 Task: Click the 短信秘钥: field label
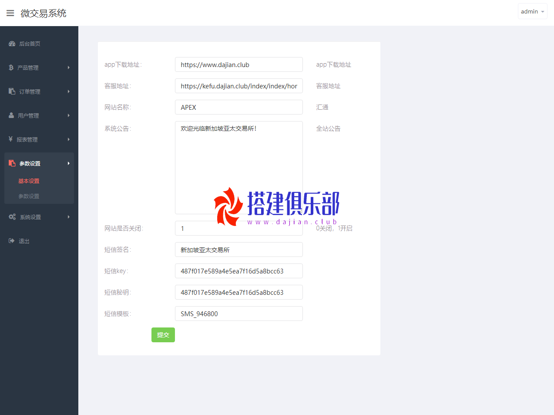pos(118,292)
